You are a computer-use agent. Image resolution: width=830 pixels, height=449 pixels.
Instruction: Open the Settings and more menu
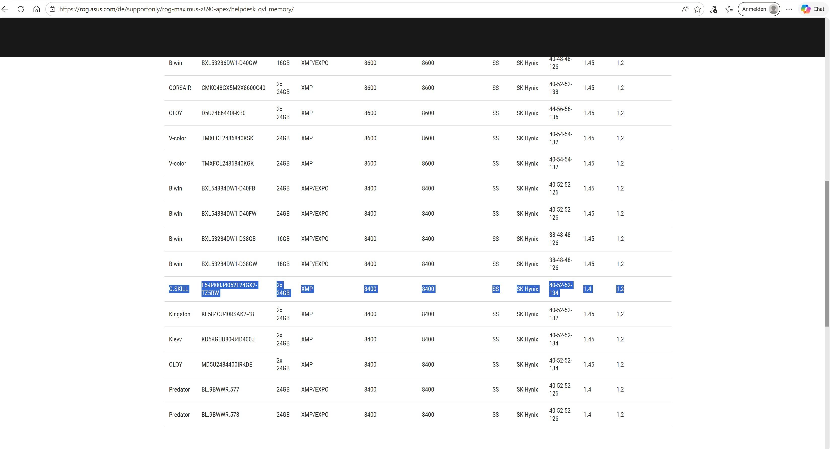click(789, 9)
